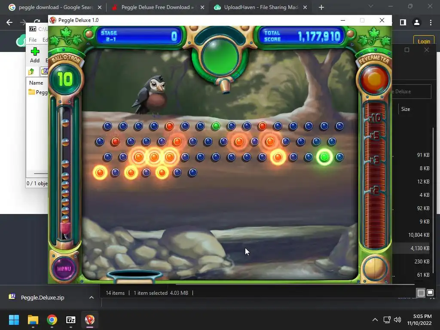
Task: Switch Explorer to large icons view
Action: (430, 293)
